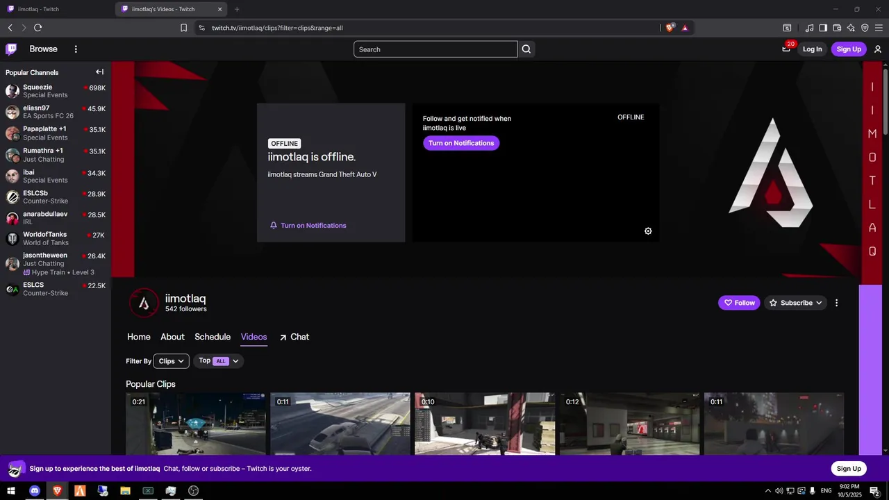Open the three-dot menu beside Browse
Image resolution: width=889 pixels, height=500 pixels.
click(x=76, y=49)
